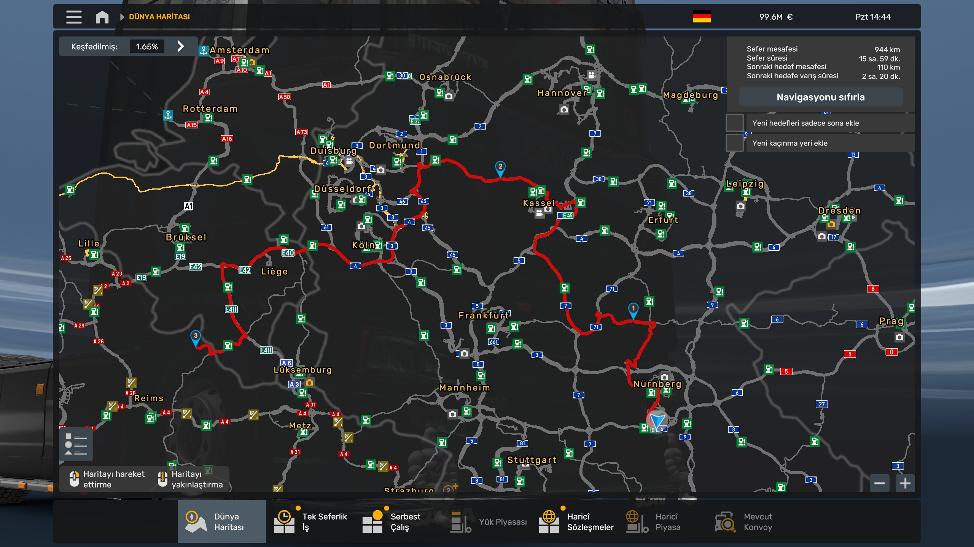Click the Rotterdam port anchor icon

coord(168,115)
